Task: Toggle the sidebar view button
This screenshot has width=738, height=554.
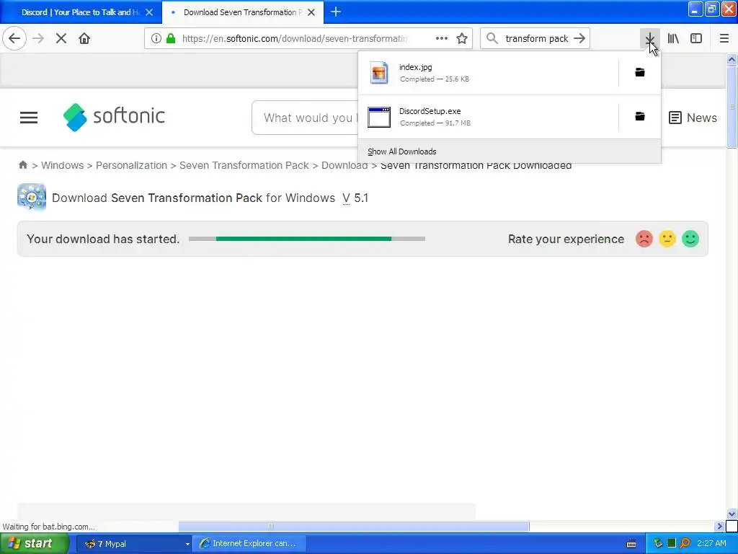Action: pos(696,38)
